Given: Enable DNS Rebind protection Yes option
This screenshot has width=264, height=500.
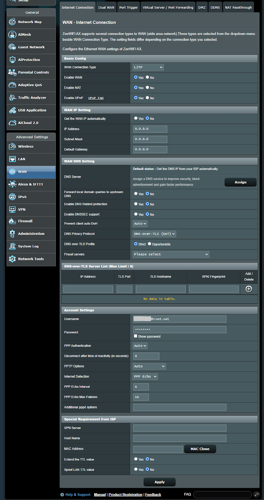Looking at the screenshot, I should click(136, 204).
